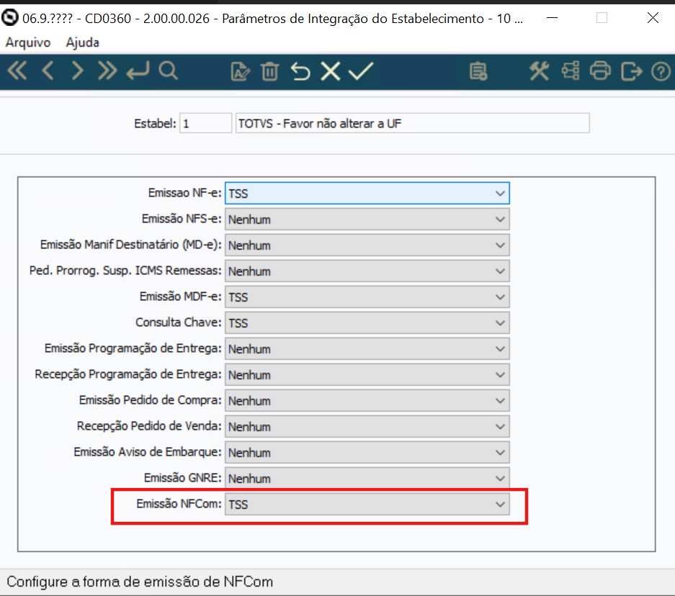Open Ped. Prorrog. Susp. ICMS Remessas dropdown
Image resolution: width=675 pixels, height=596 pixels.
point(367,271)
